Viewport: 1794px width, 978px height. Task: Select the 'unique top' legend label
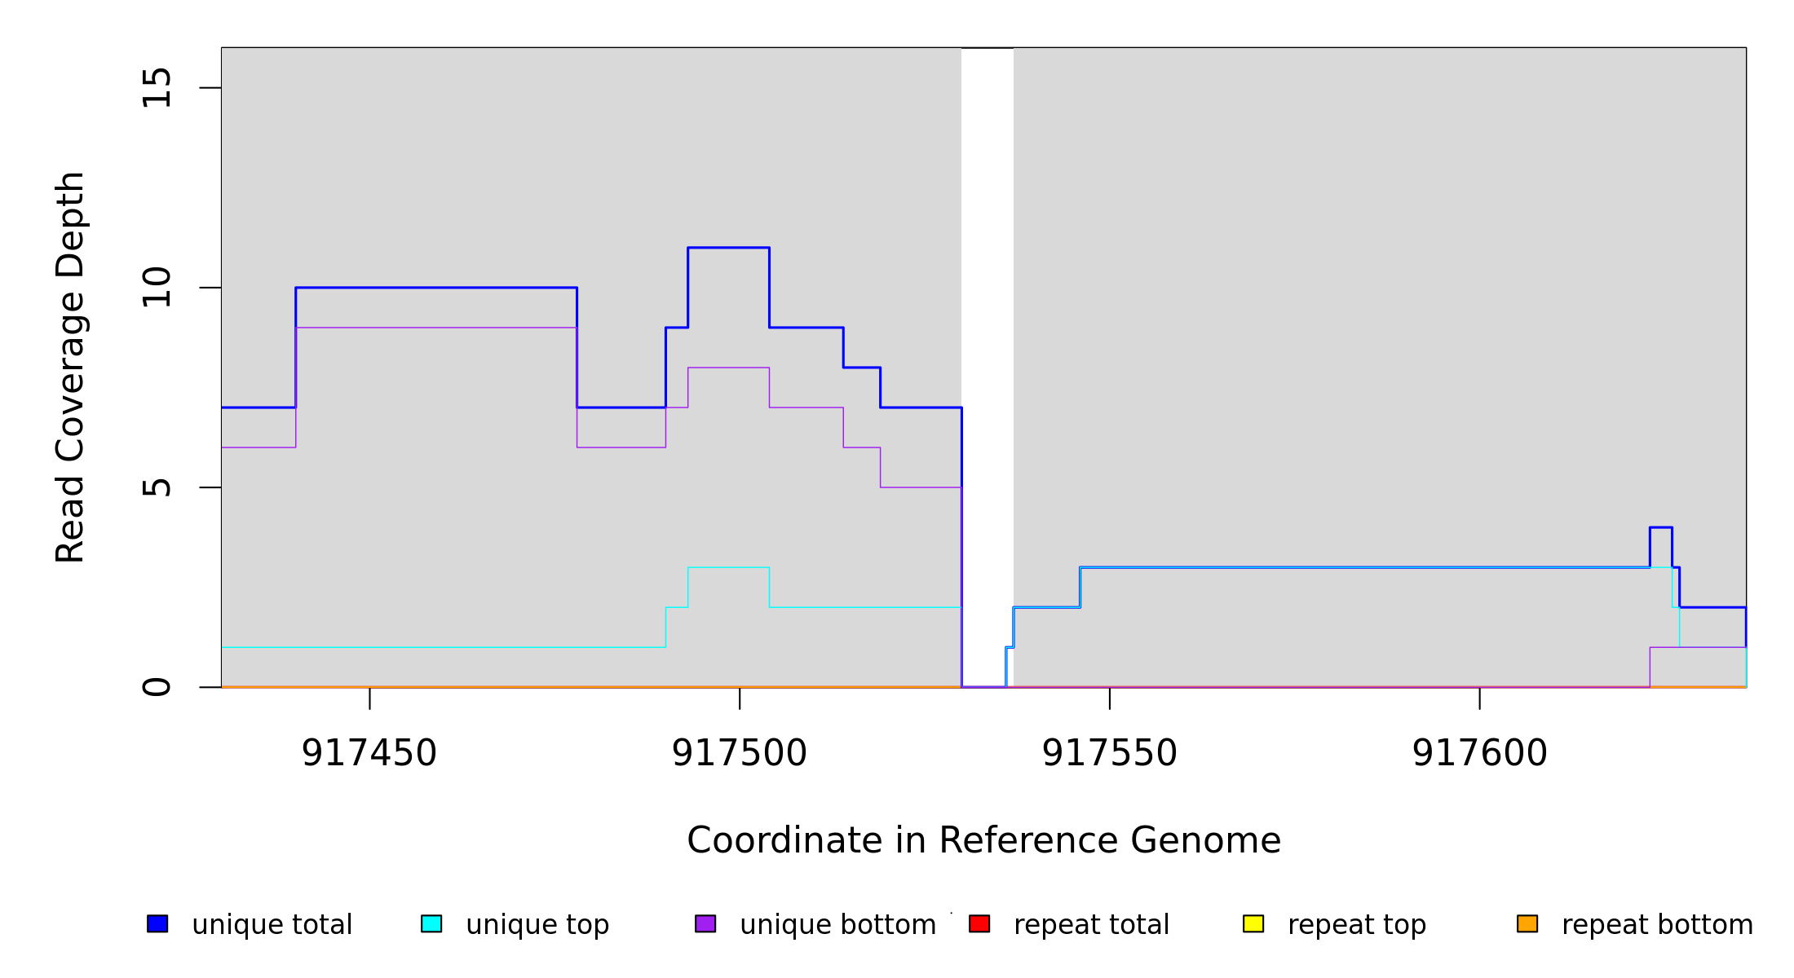[x=537, y=925]
